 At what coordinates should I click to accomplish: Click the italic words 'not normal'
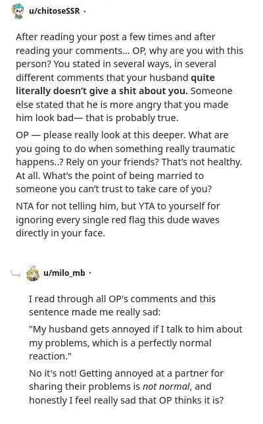[x=167, y=386]
